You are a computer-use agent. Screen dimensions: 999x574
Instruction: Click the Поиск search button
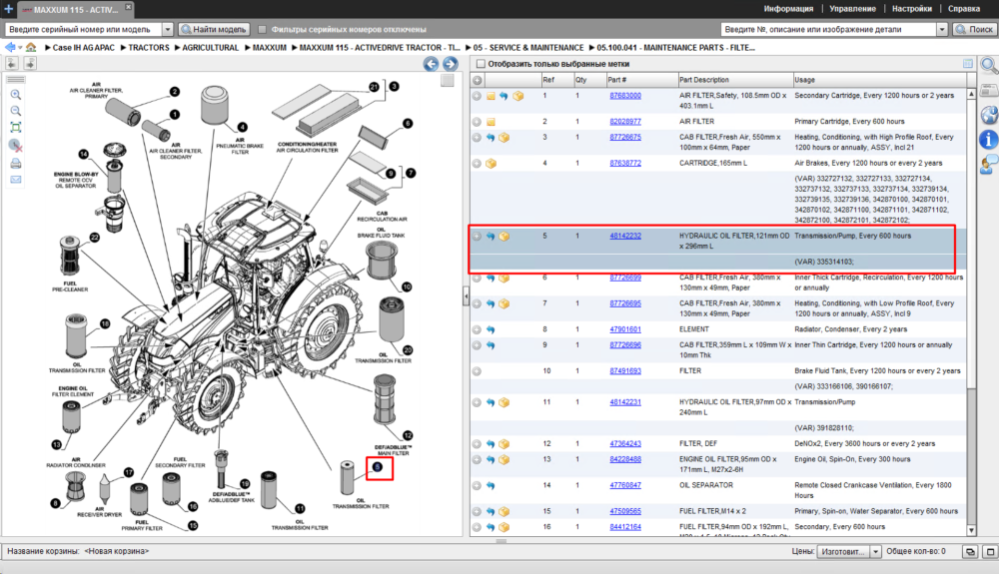973,29
